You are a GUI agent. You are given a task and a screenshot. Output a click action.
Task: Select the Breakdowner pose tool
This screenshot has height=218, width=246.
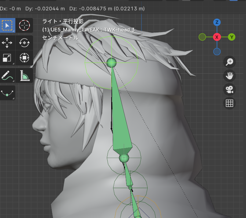click(7, 93)
